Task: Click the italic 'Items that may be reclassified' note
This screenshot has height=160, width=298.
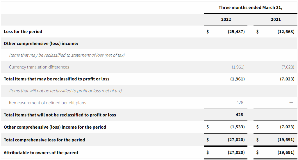Action: click(x=67, y=55)
